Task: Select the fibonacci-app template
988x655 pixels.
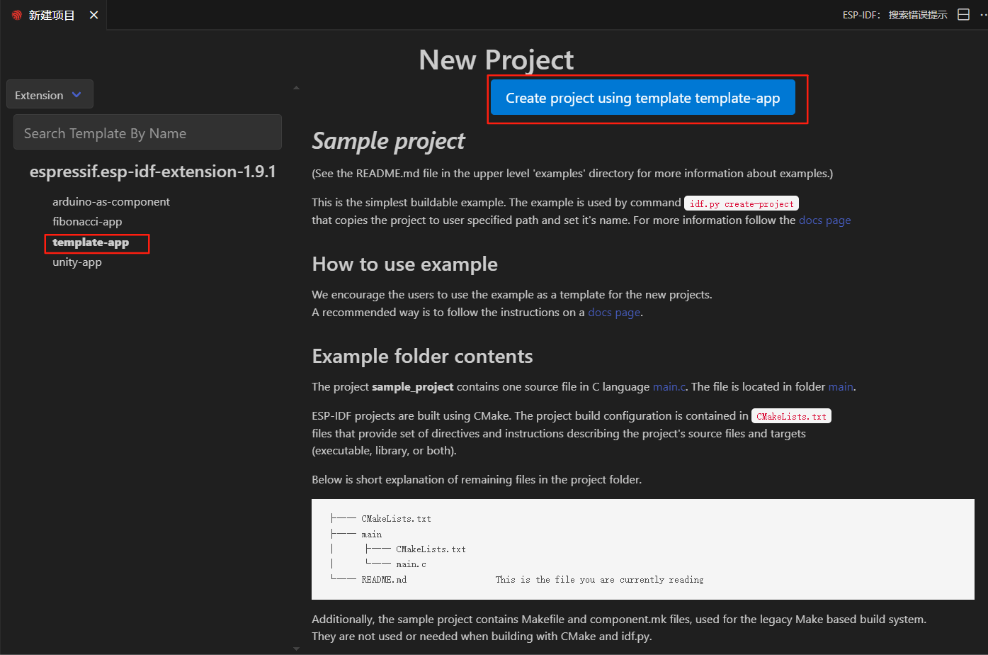Action: pyautogui.click(x=87, y=222)
